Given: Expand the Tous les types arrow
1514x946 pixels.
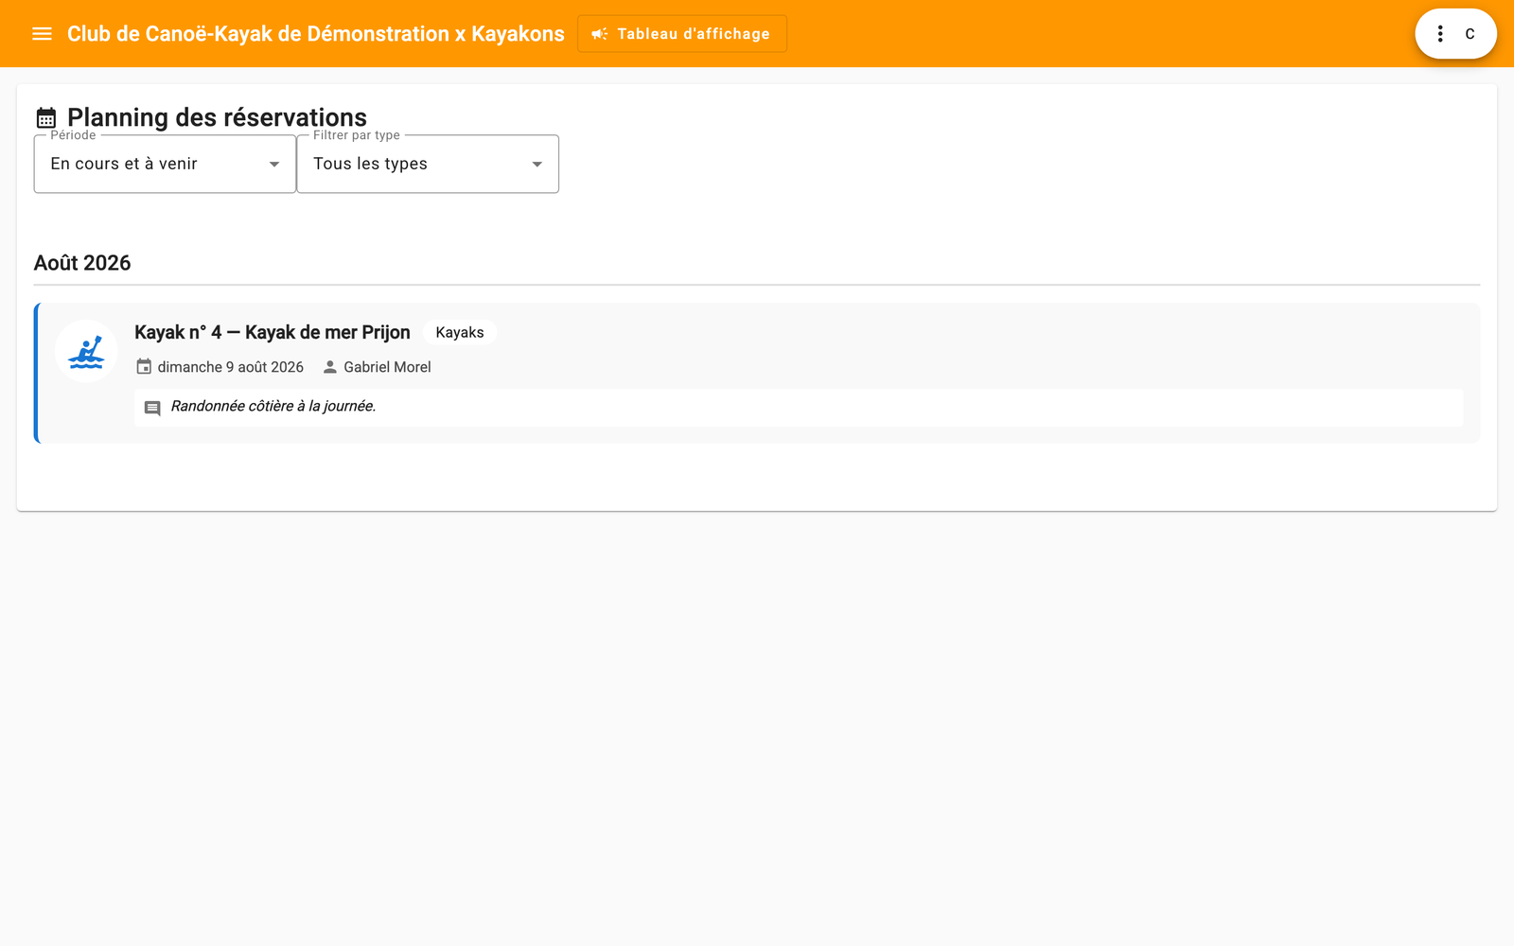Looking at the screenshot, I should [537, 165].
